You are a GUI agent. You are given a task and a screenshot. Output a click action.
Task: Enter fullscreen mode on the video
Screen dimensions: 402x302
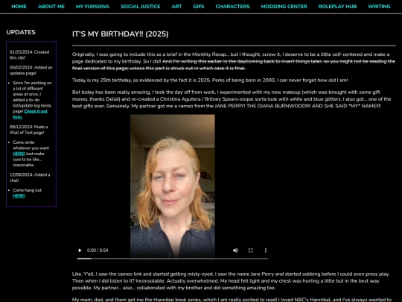250,251
